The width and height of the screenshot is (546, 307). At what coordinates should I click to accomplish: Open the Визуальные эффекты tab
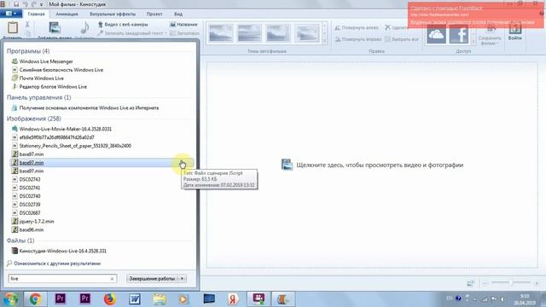113,14
